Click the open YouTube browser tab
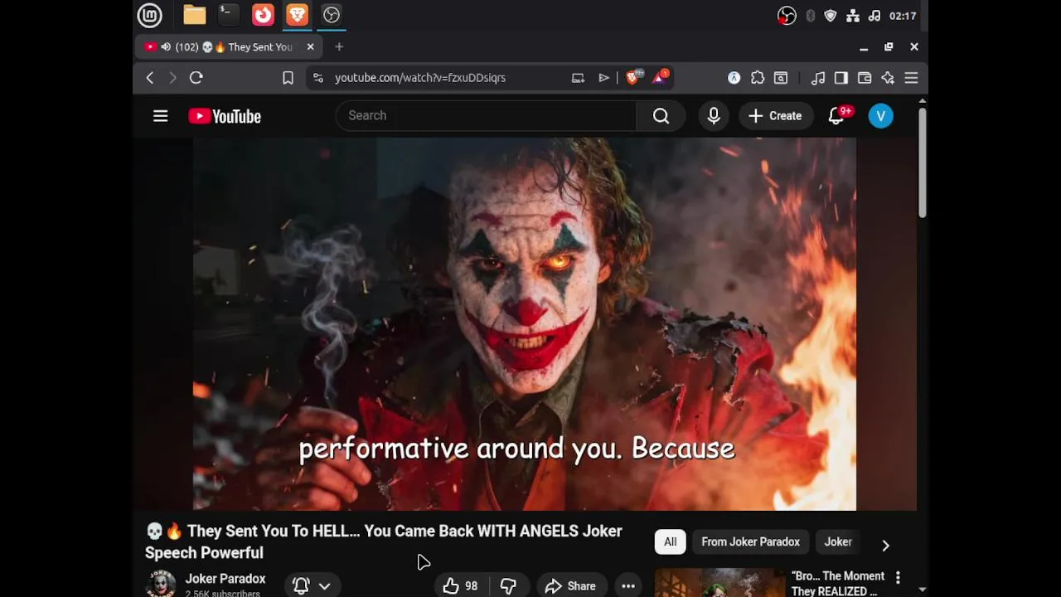This screenshot has width=1061, height=597. coord(228,47)
